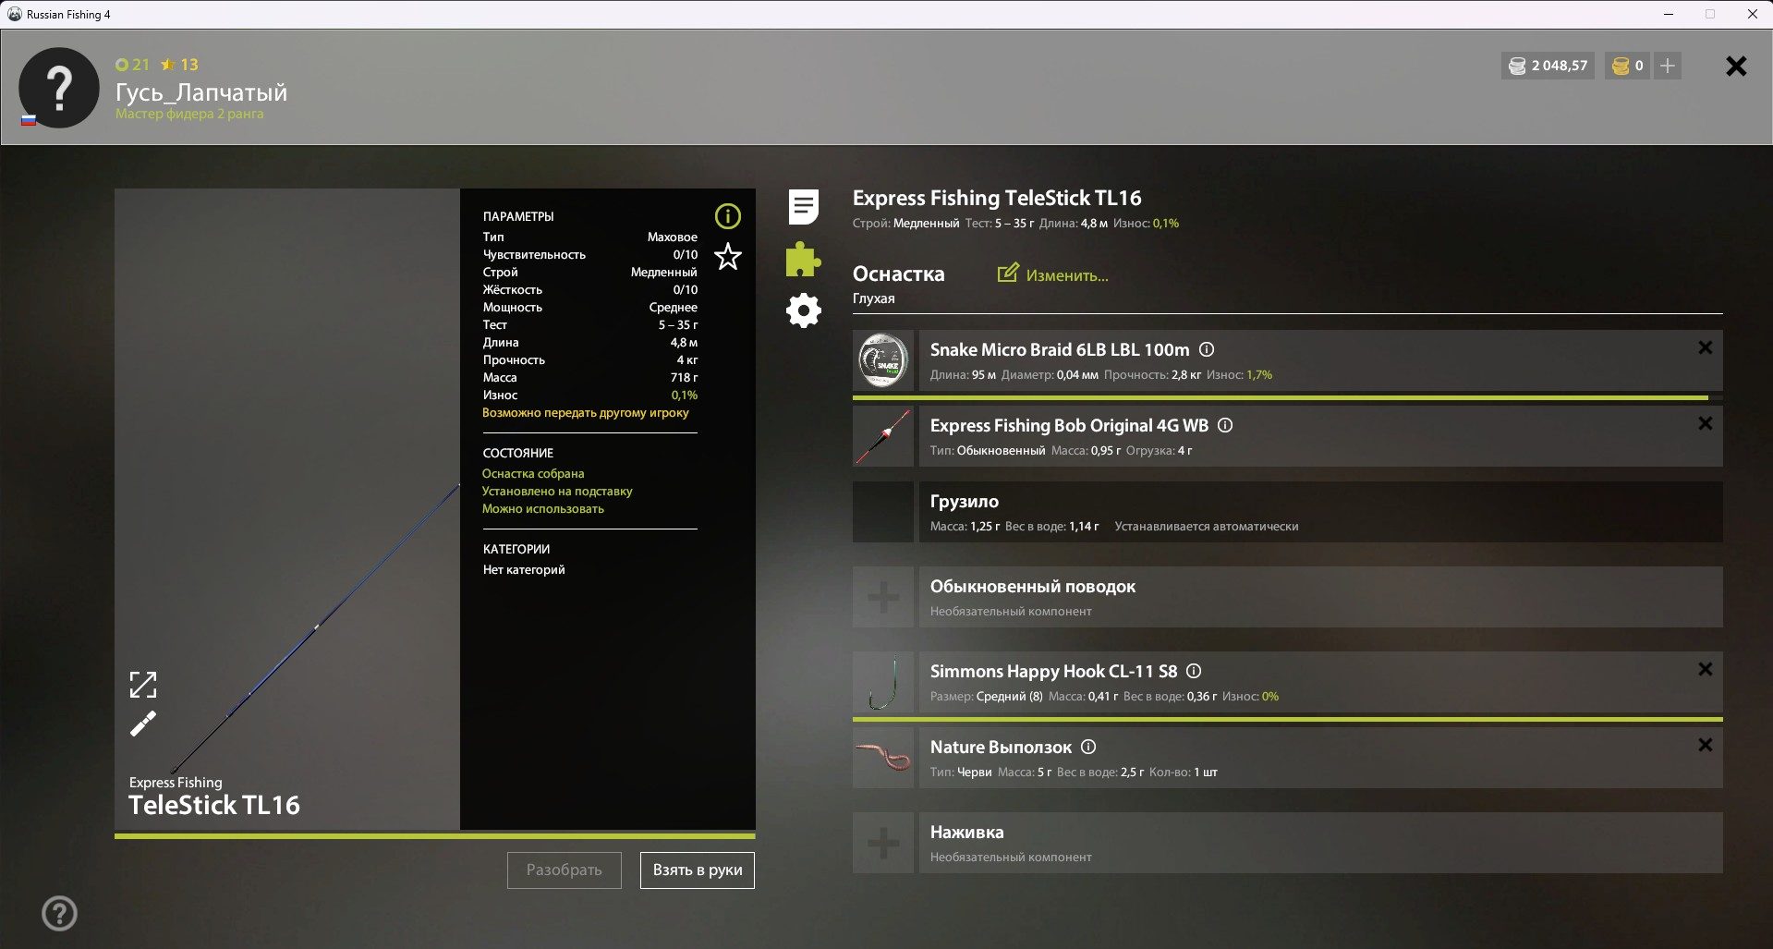The height and width of the screenshot is (949, 1773).
Task: Click the Возможно передать другому игроку text
Action: pos(586,413)
